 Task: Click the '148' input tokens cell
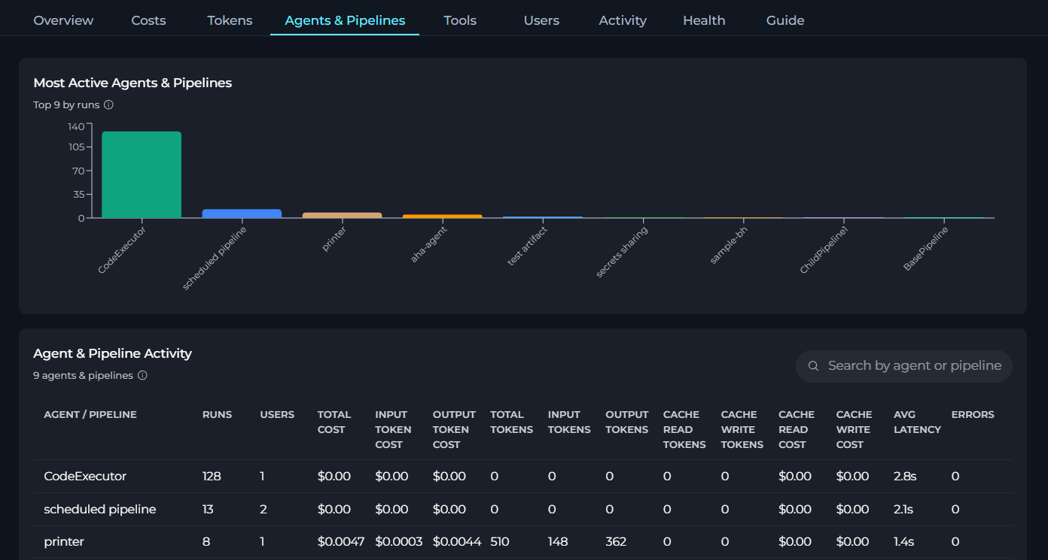[x=558, y=542]
